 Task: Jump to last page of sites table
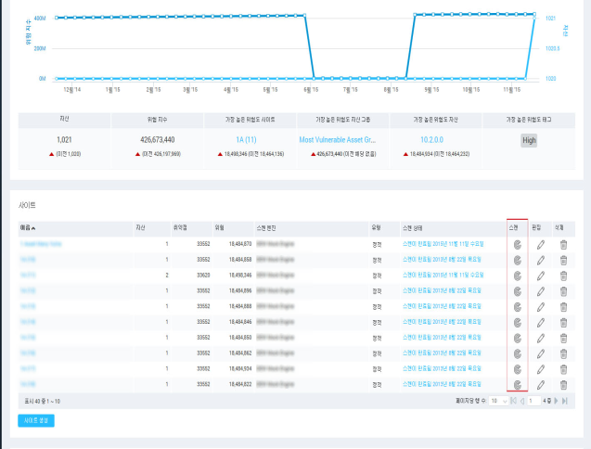pyautogui.click(x=566, y=401)
